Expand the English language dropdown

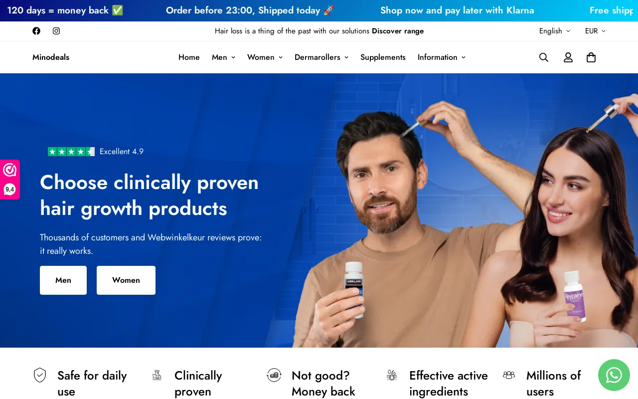(555, 31)
